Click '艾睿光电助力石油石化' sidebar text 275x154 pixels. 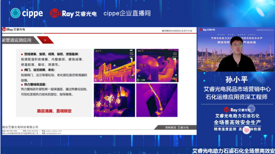click(x=237, y=116)
